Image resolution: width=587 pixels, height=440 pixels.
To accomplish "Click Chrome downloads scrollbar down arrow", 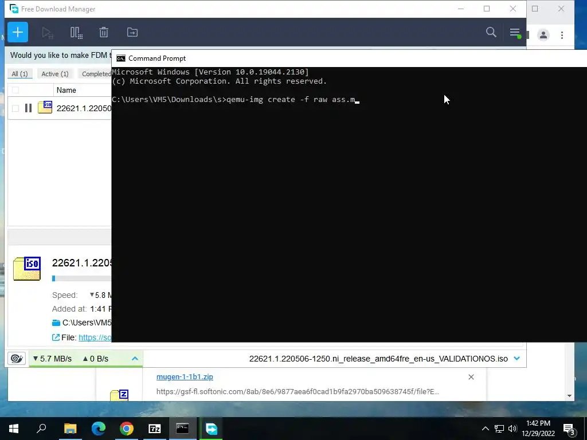I will coord(569,396).
